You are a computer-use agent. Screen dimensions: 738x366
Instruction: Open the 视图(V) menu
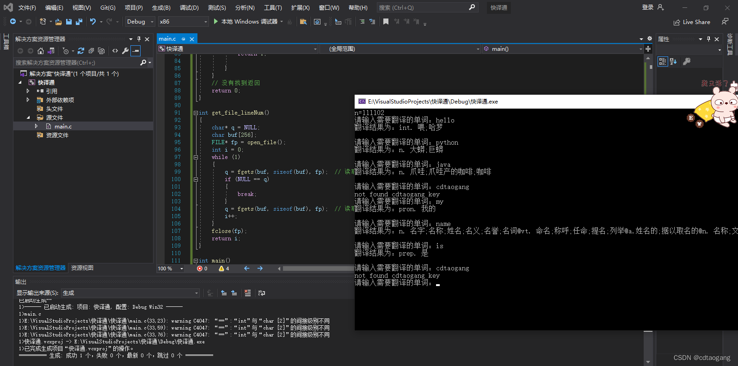pyautogui.click(x=81, y=8)
